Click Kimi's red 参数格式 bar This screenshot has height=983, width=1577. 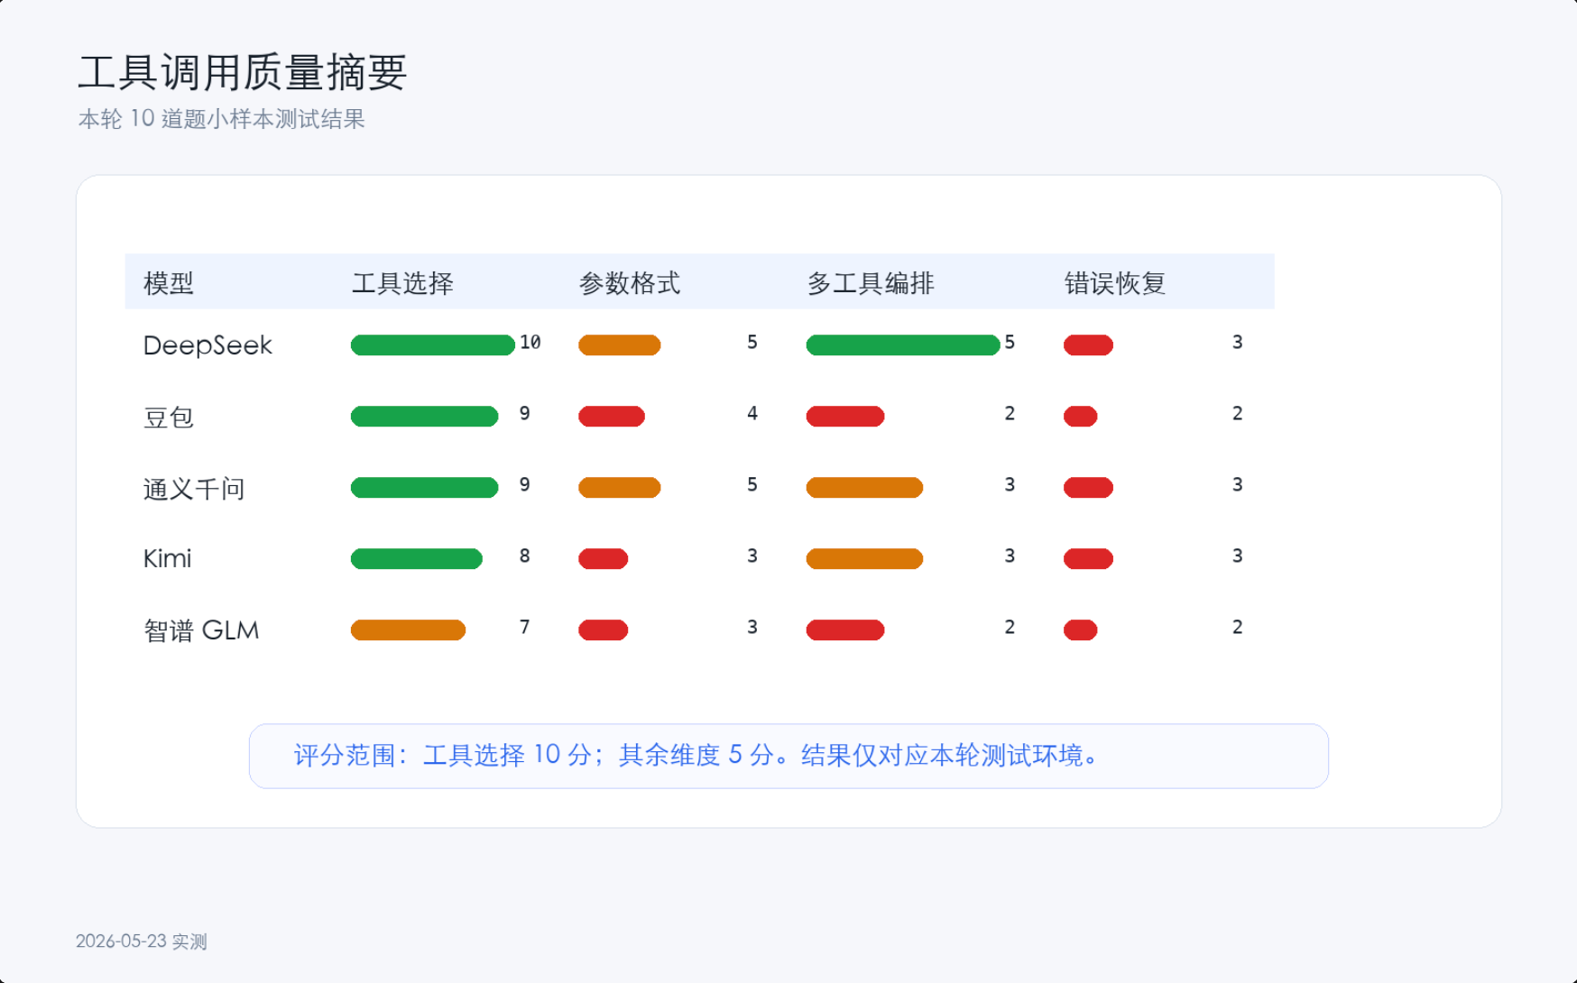(604, 559)
